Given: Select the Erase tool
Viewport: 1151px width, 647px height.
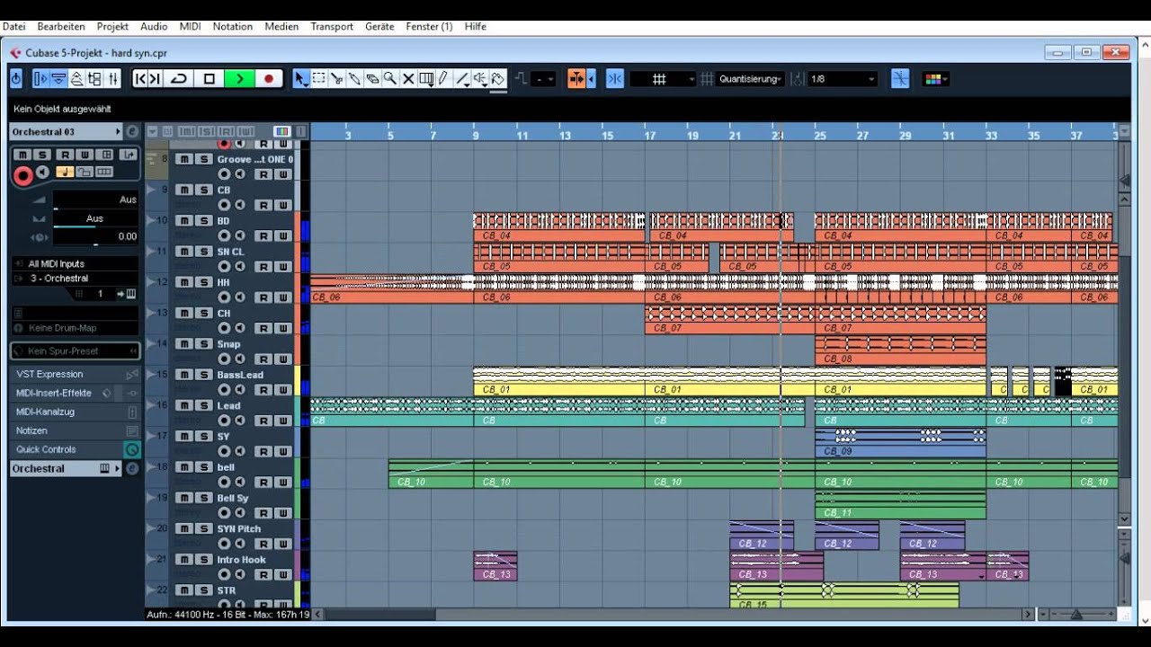Looking at the screenshot, I should pos(372,79).
